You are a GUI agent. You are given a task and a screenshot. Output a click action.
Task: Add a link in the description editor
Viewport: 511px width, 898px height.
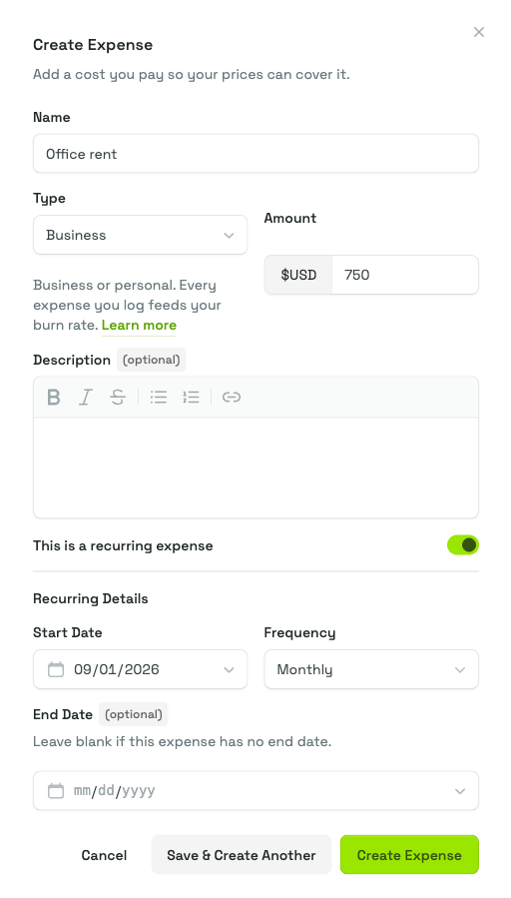click(x=232, y=397)
